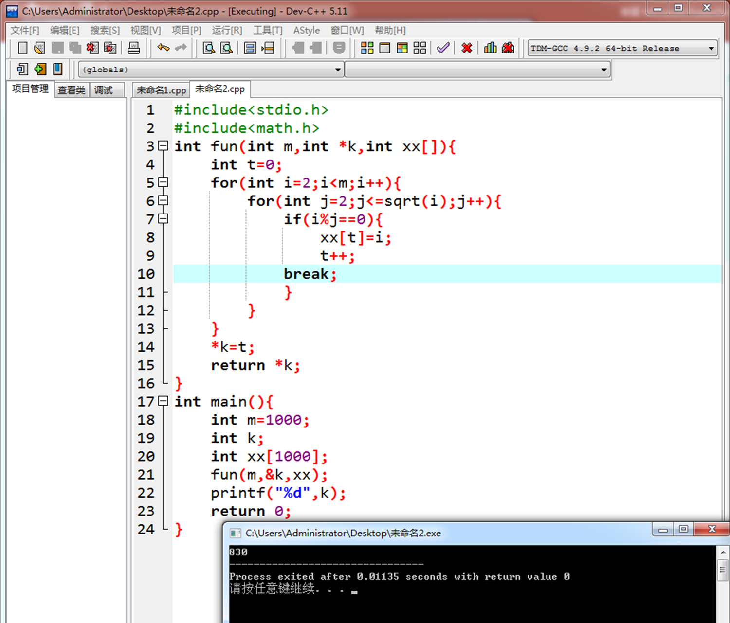Viewport: 730px width, 623px height.
Task: Click the Toggle Bookmark green plus icon
Action: [40, 69]
